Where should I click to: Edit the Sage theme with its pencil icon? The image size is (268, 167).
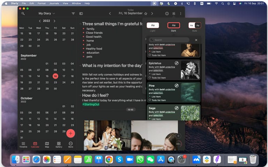177,108
